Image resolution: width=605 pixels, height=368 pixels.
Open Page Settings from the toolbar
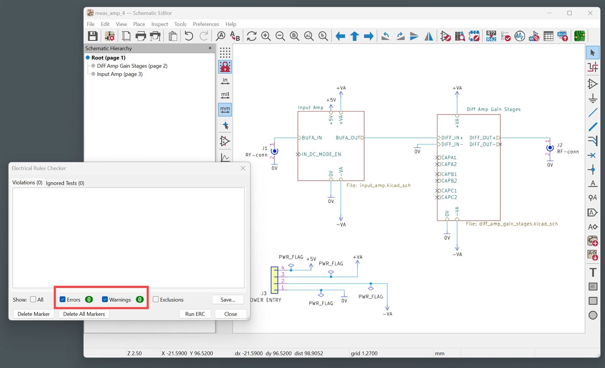126,36
